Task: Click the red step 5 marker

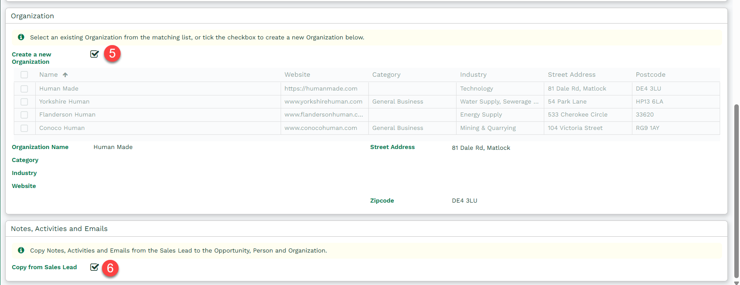Action: pyautogui.click(x=112, y=54)
